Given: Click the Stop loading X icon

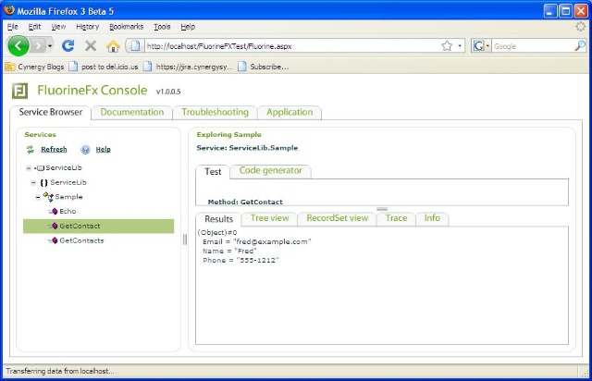Looking at the screenshot, I should pos(91,46).
